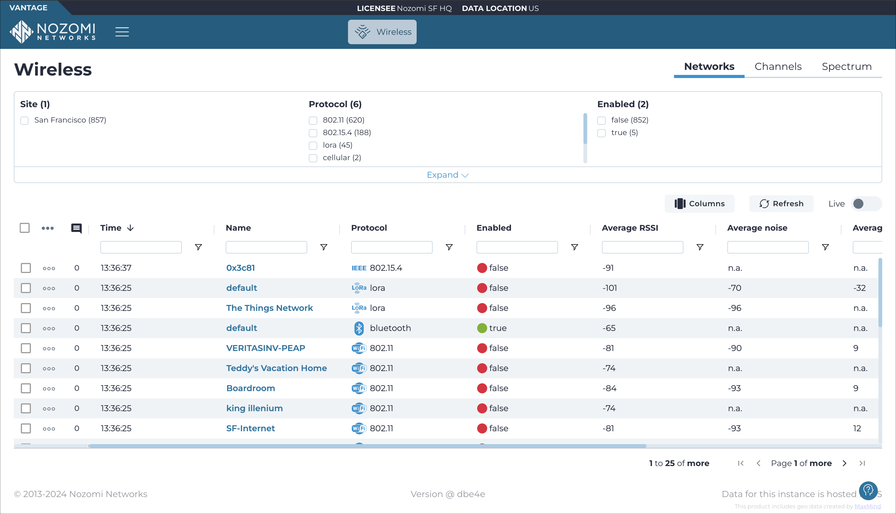This screenshot has width=896, height=514.
Task: Open actions menu for VERITASINV-PEAP row
Action: pos(49,349)
